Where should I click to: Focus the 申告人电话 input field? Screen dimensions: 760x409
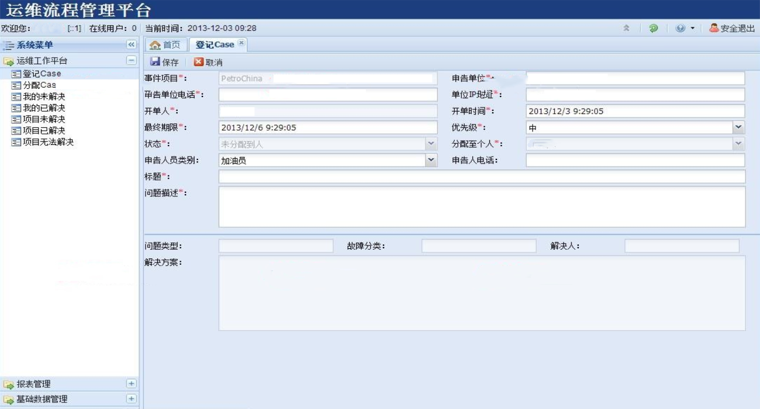pyautogui.click(x=635, y=160)
